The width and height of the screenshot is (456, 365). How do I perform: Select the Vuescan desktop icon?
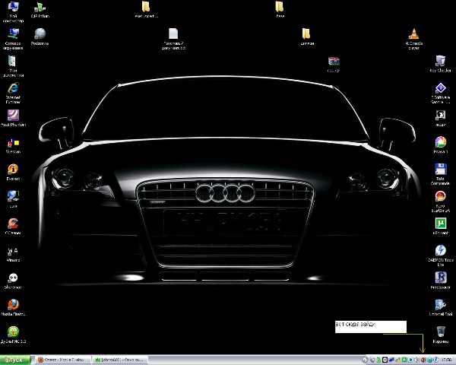click(x=13, y=145)
